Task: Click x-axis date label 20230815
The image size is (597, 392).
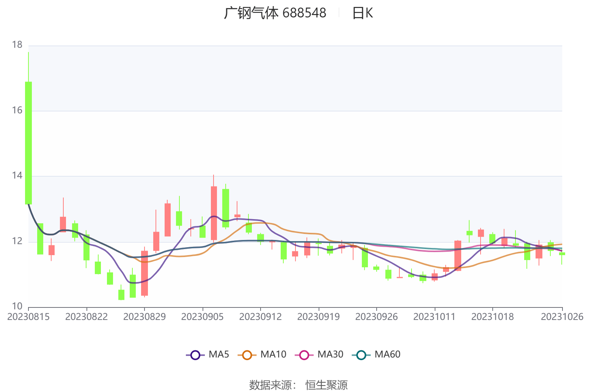Action: (x=28, y=317)
